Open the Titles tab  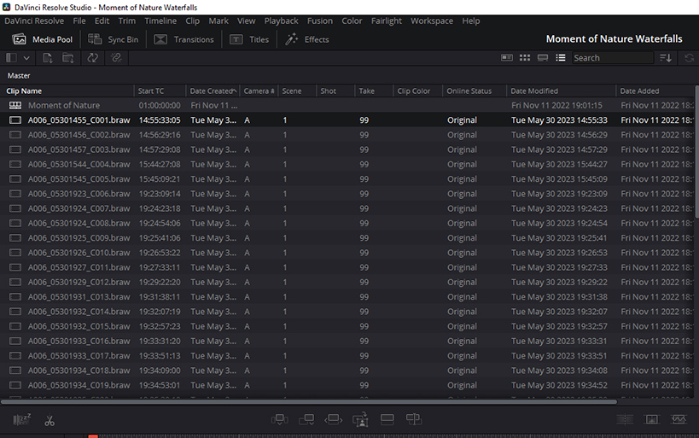pyautogui.click(x=249, y=39)
